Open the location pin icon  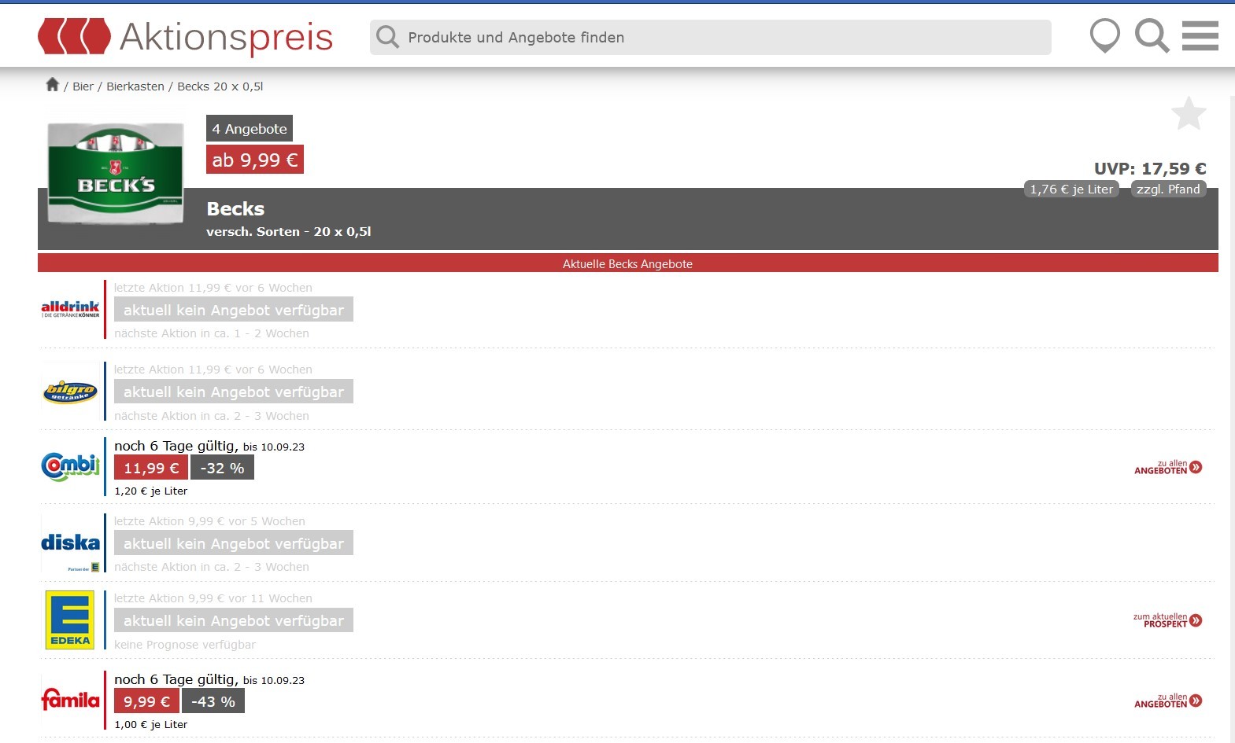pos(1104,36)
